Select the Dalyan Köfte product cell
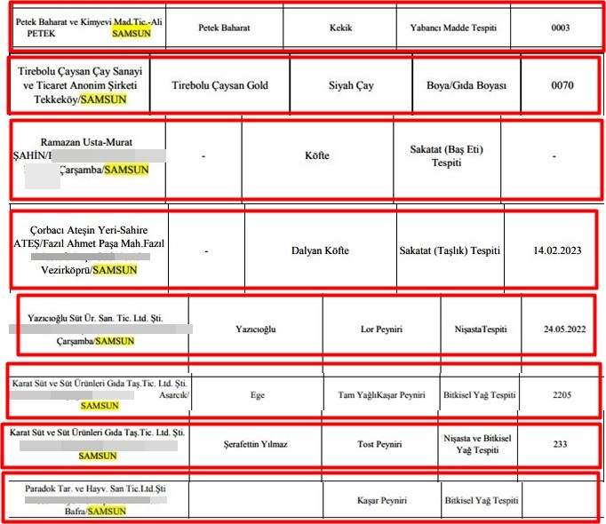This screenshot has width=606, height=524. click(x=320, y=250)
